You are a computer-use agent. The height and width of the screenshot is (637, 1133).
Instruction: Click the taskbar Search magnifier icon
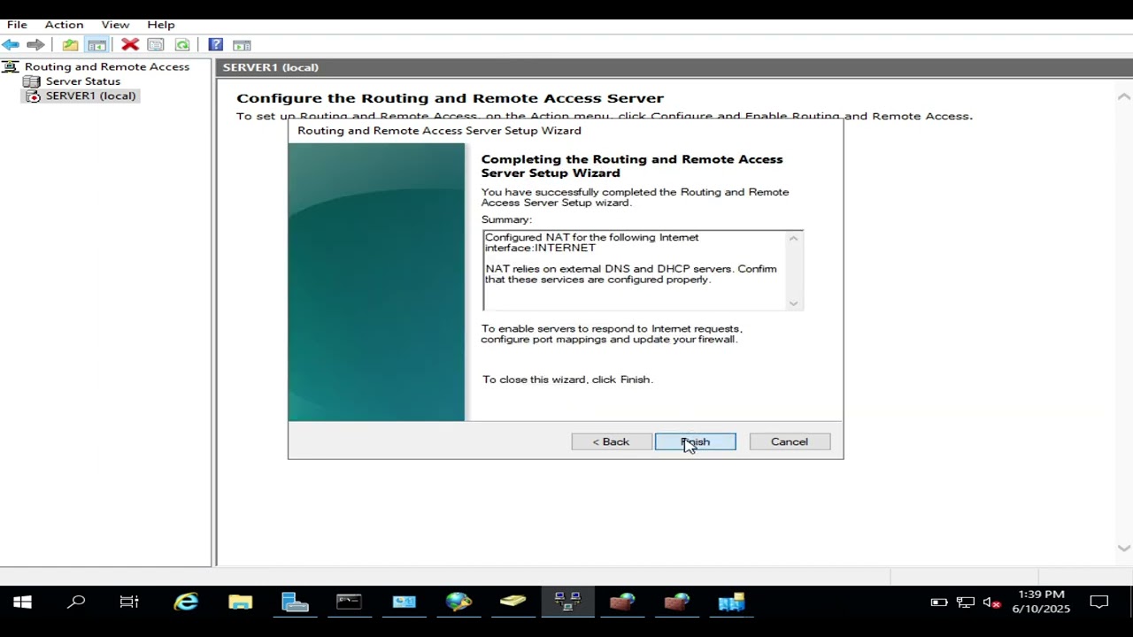coord(77,602)
